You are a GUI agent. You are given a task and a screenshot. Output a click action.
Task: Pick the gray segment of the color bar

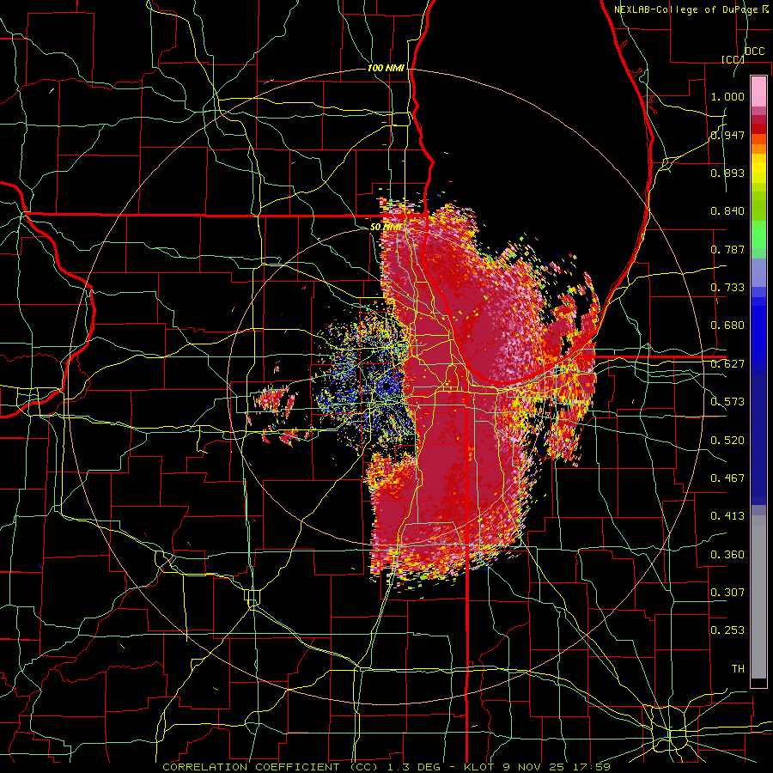point(758,597)
